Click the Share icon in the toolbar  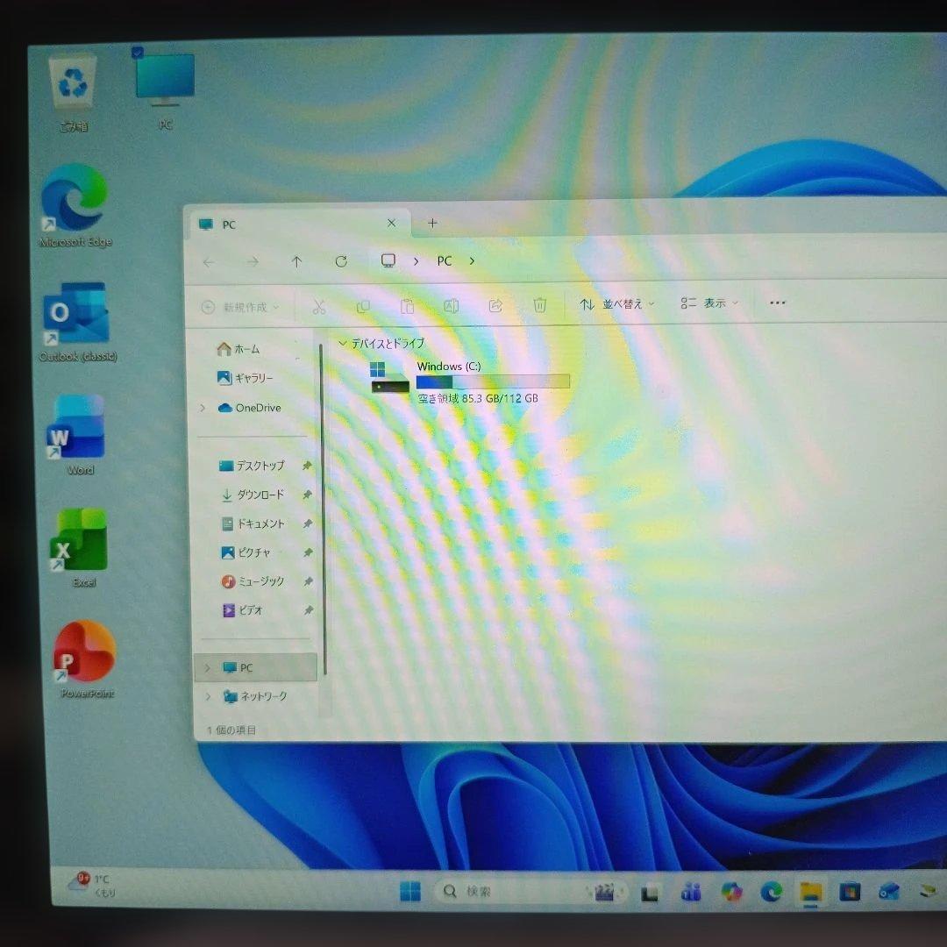[495, 304]
